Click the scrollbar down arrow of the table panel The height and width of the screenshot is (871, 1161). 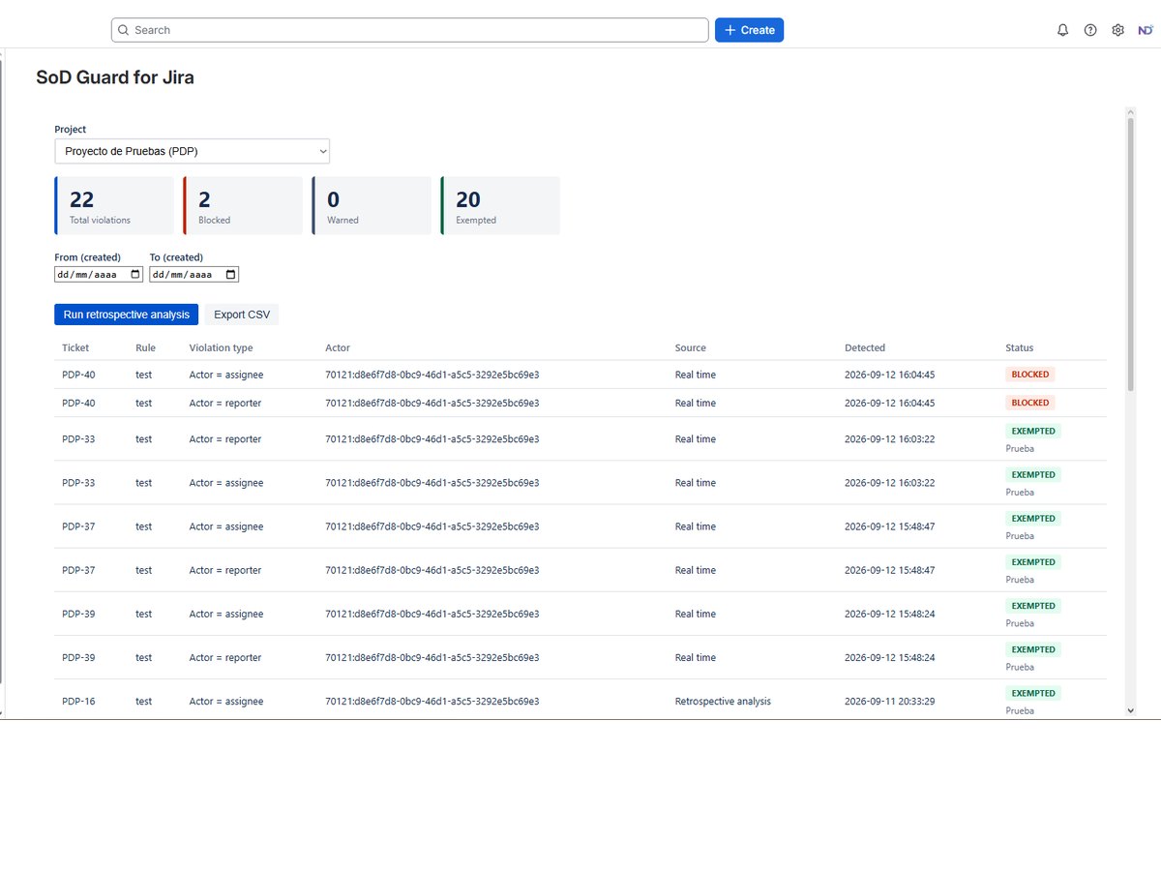(x=1130, y=710)
